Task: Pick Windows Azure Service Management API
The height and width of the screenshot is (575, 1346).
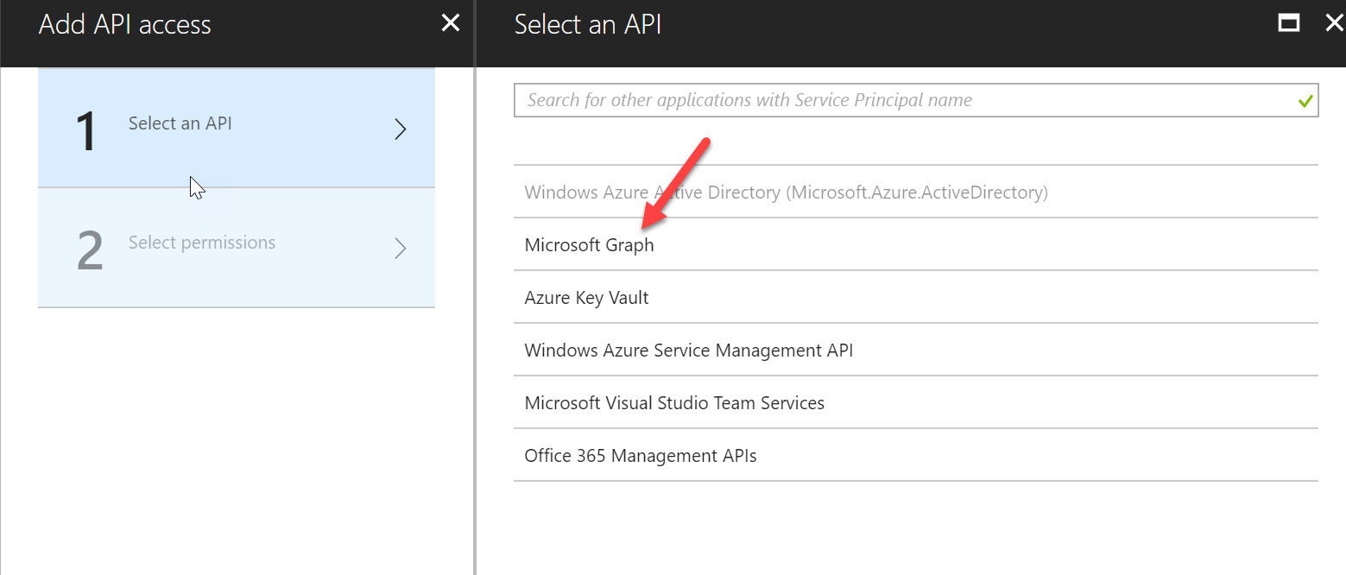Action: tap(688, 351)
